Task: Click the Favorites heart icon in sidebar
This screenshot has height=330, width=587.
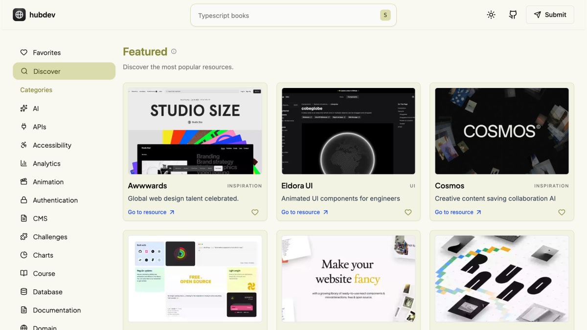Action: 24,52
